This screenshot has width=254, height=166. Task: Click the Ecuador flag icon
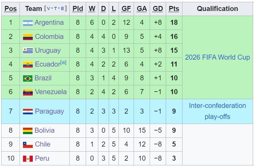pyautogui.click(x=28, y=65)
